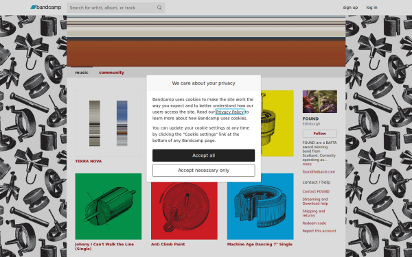Open the green Johnny I Can't Walk the Line cover
The width and height of the screenshot is (412, 257).
point(108,206)
